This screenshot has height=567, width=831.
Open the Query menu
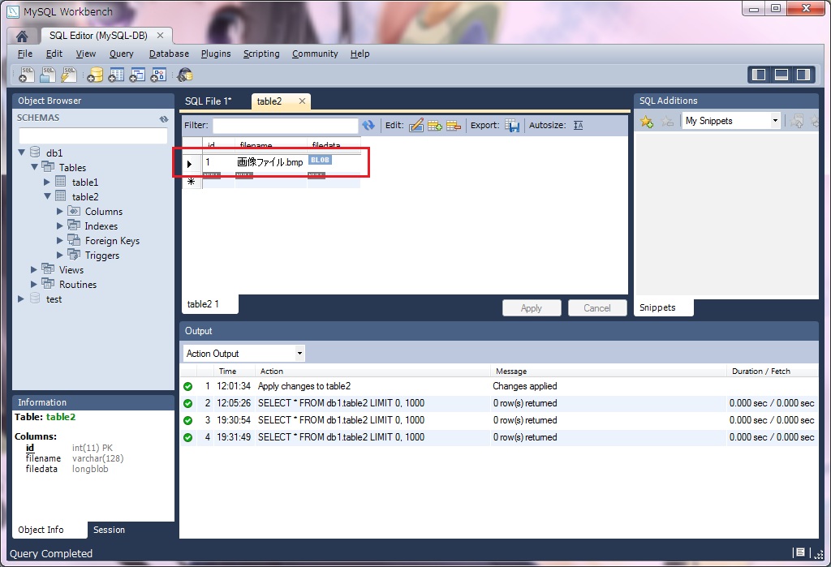pos(122,54)
